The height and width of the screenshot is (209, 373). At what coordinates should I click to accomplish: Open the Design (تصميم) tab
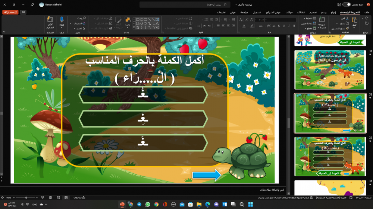click(313, 12)
